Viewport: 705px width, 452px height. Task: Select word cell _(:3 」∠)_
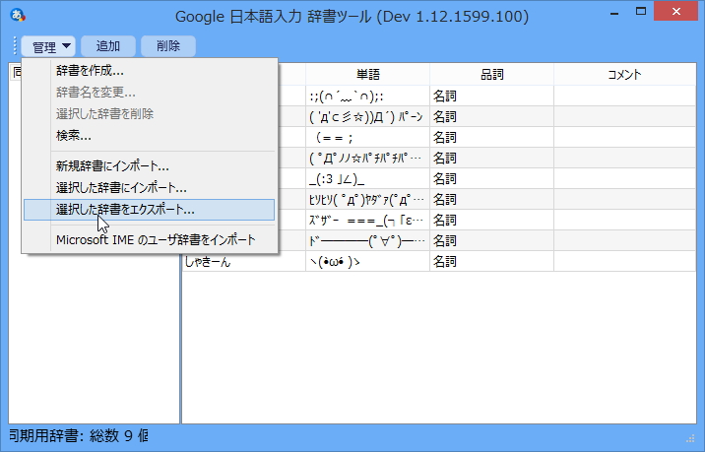[368, 178]
